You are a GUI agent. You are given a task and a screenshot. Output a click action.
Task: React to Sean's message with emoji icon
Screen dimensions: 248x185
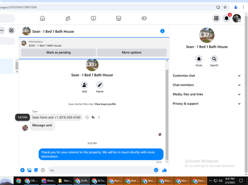87,118
